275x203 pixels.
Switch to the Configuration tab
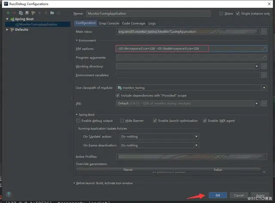coord(86,23)
